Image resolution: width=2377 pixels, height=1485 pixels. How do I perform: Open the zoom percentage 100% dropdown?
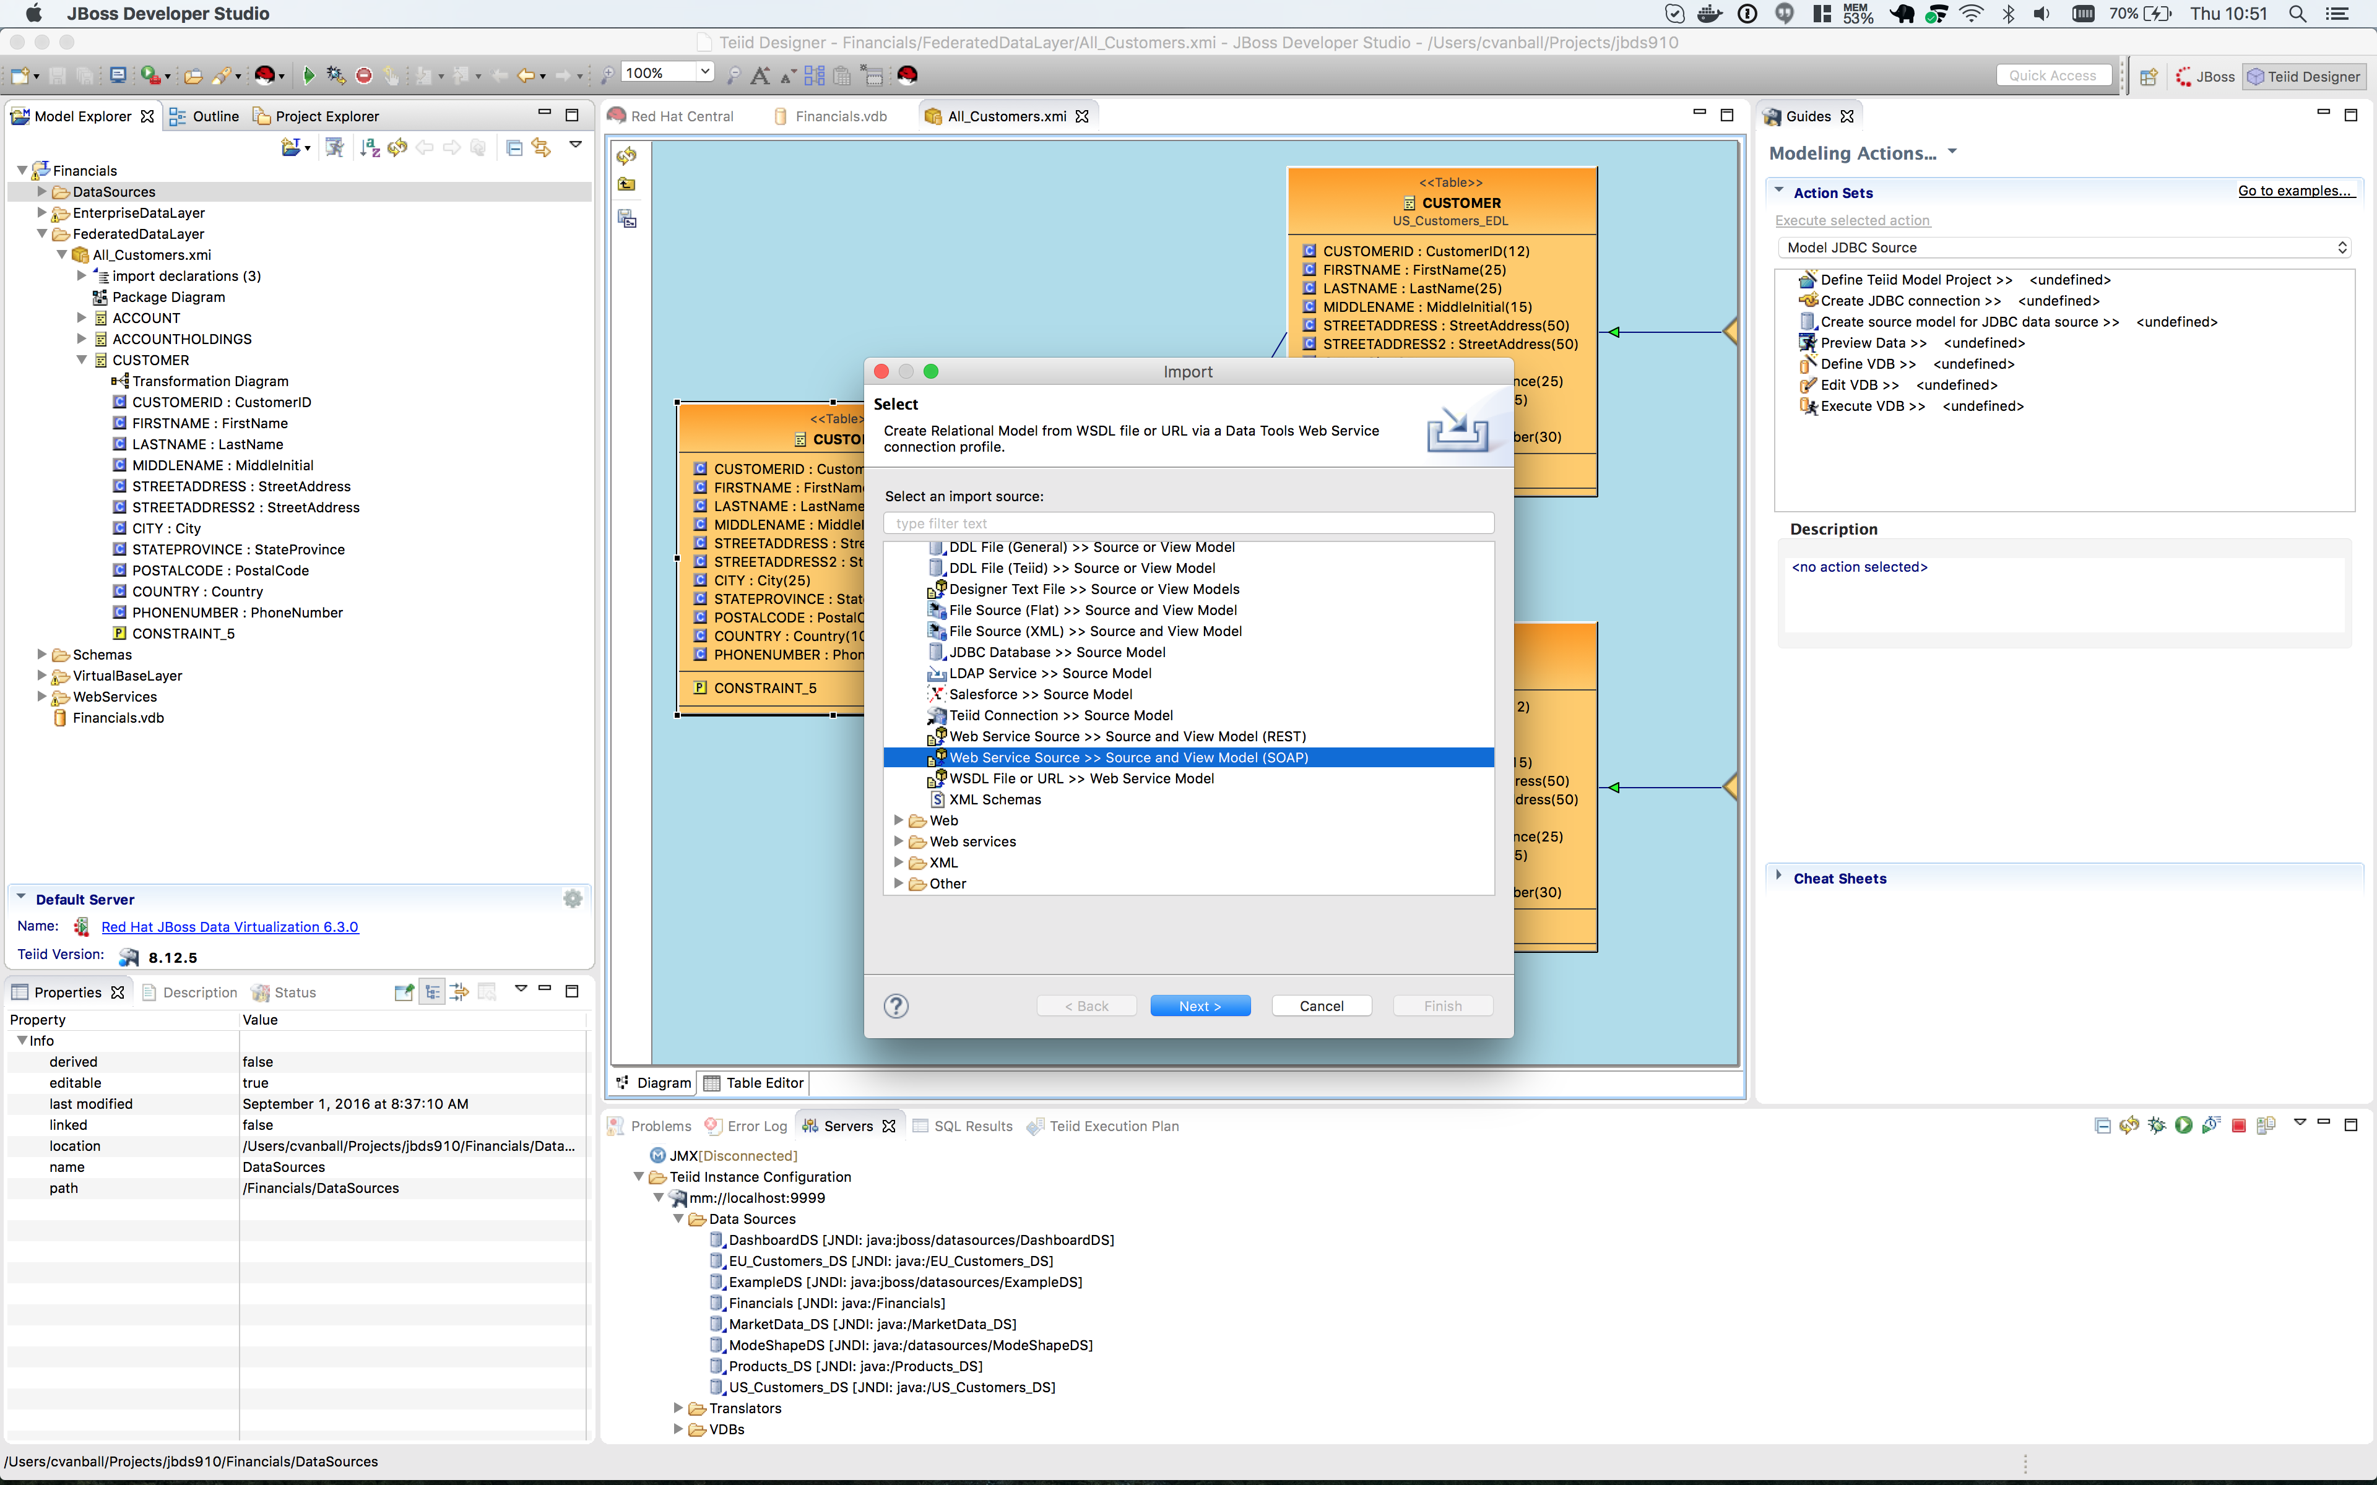pos(704,72)
